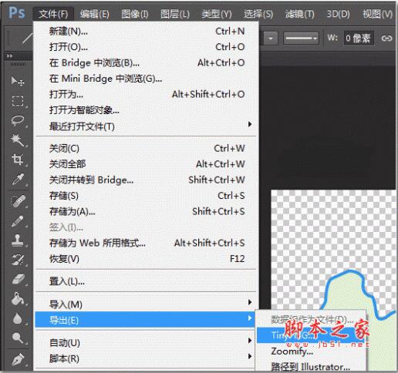Select the Blur tool
The width and height of the screenshot is (398, 373).
pyautogui.click(x=18, y=318)
